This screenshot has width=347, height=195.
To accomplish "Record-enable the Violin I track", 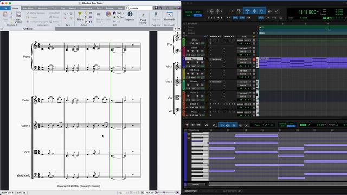I will pyautogui.click(x=188, y=96).
